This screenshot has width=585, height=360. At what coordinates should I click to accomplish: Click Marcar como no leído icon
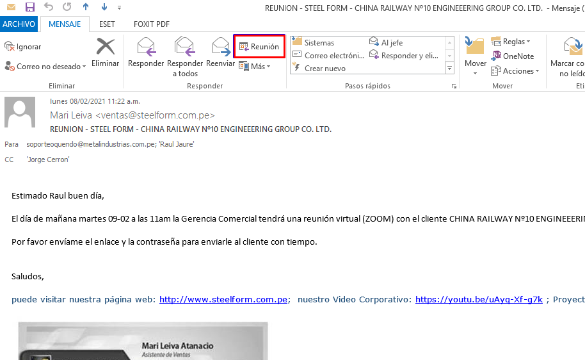(573, 47)
